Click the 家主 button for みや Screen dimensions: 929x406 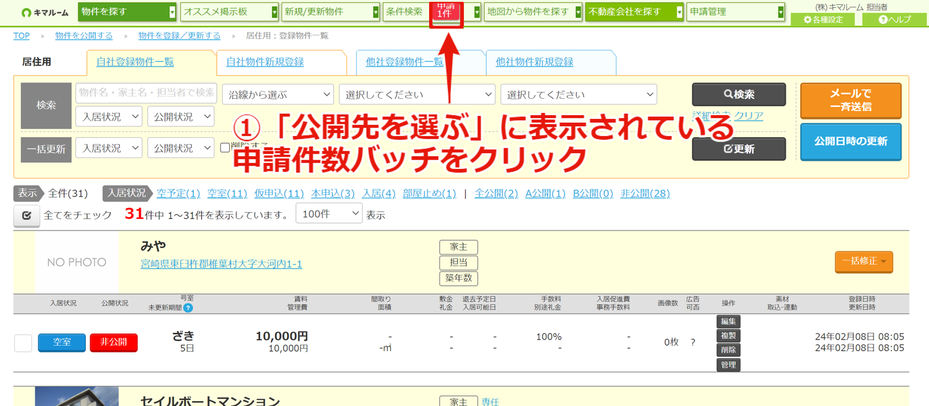coord(458,247)
